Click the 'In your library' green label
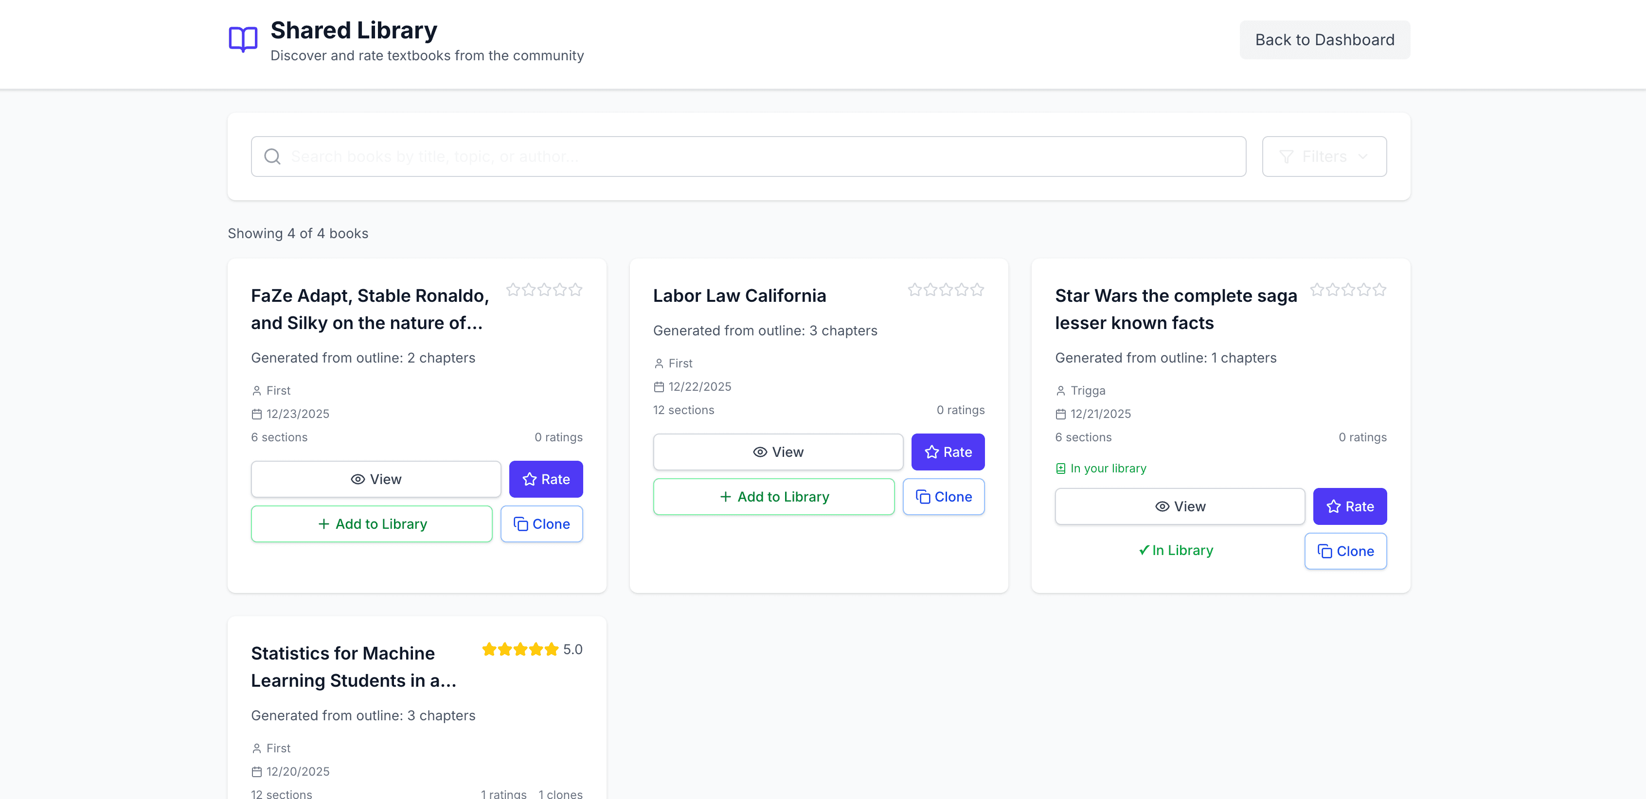Image resolution: width=1646 pixels, height=799 pixels. click(1108, 468)
